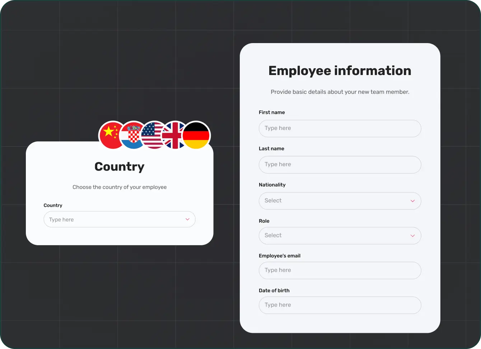Click the Country combo box field

point(115,219)
